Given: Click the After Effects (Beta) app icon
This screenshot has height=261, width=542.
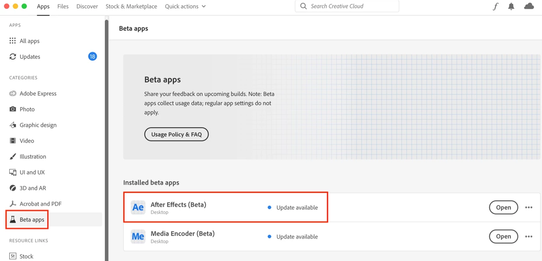Looking at the screenshot, I should tap(138, 207).
